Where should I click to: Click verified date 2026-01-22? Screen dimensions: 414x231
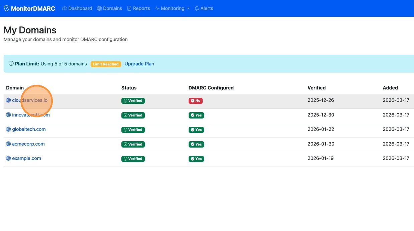tap(321, 129)
